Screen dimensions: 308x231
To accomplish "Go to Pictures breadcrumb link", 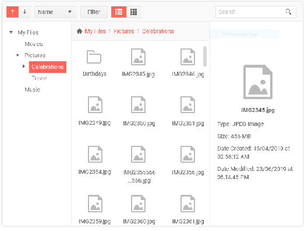I will 124,32.
